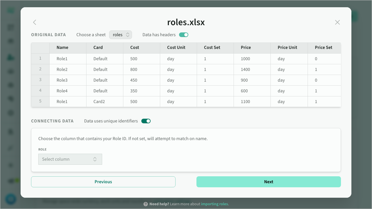Disable Data uses unique identifiers toggle
This screenshot has width=372, height=209.
click(146, 121)
